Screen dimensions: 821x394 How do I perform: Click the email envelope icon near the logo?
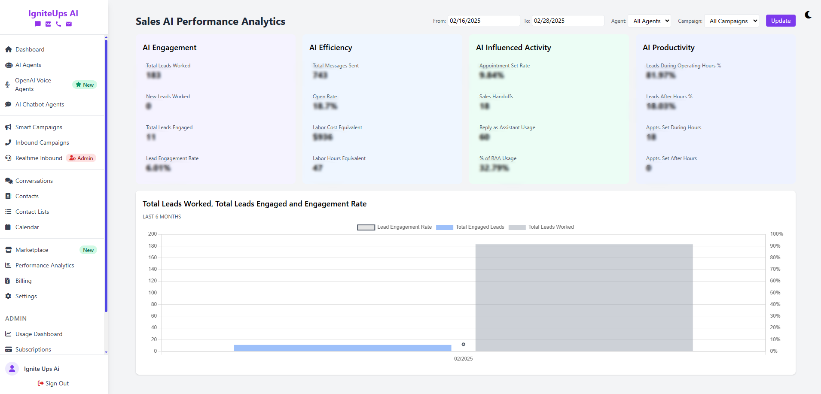pyautogui.click(x=69, y=24)
